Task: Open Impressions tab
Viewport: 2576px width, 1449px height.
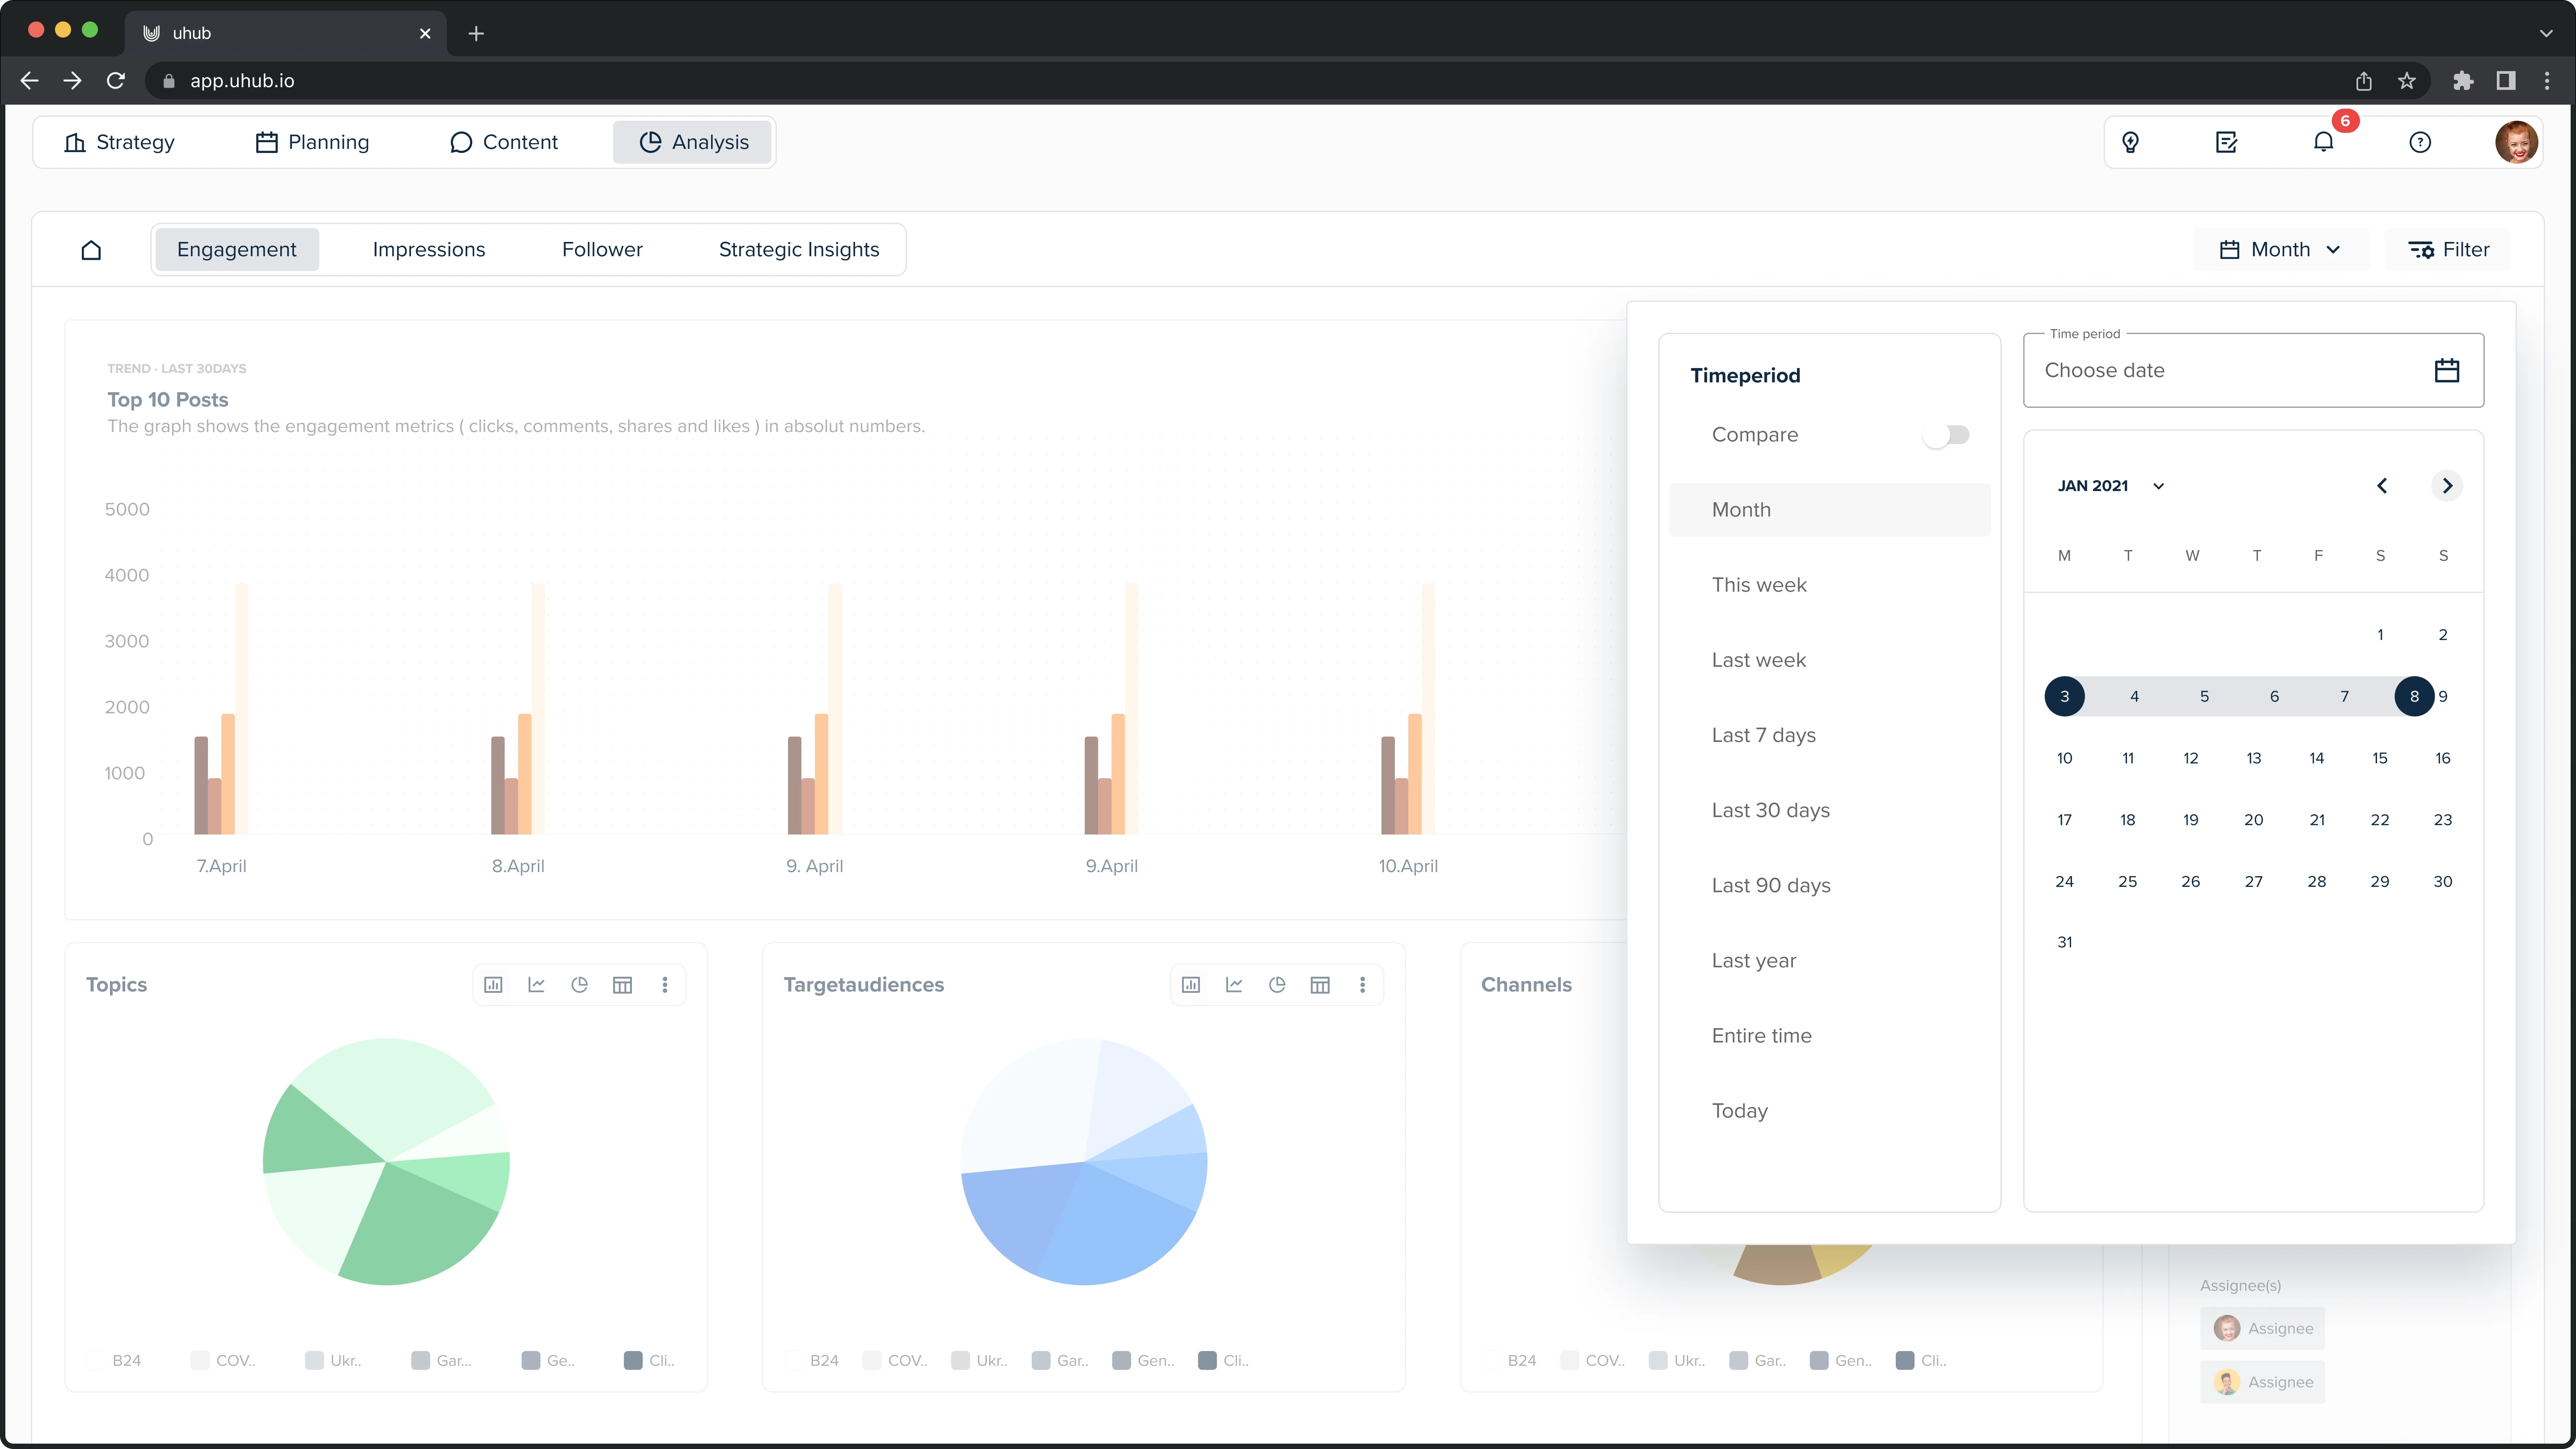Action: pos(429,250)
